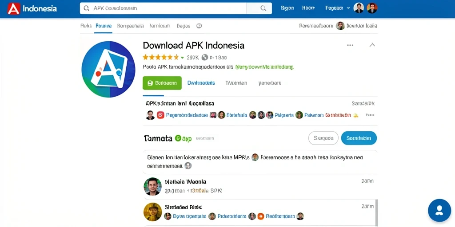
Task: Click avatar before Piderodrierm
Action: click(x=212, y=216)
